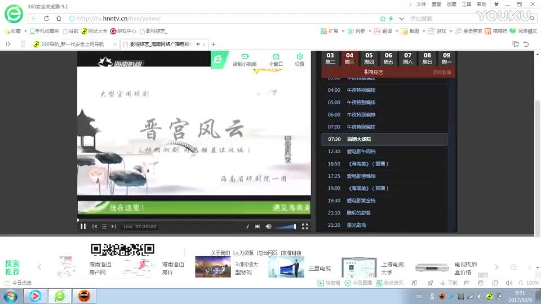Viewport: 541px width, 304px height.
Task: Select the 04:00 program entry
Action: click(x=384, y=90)
